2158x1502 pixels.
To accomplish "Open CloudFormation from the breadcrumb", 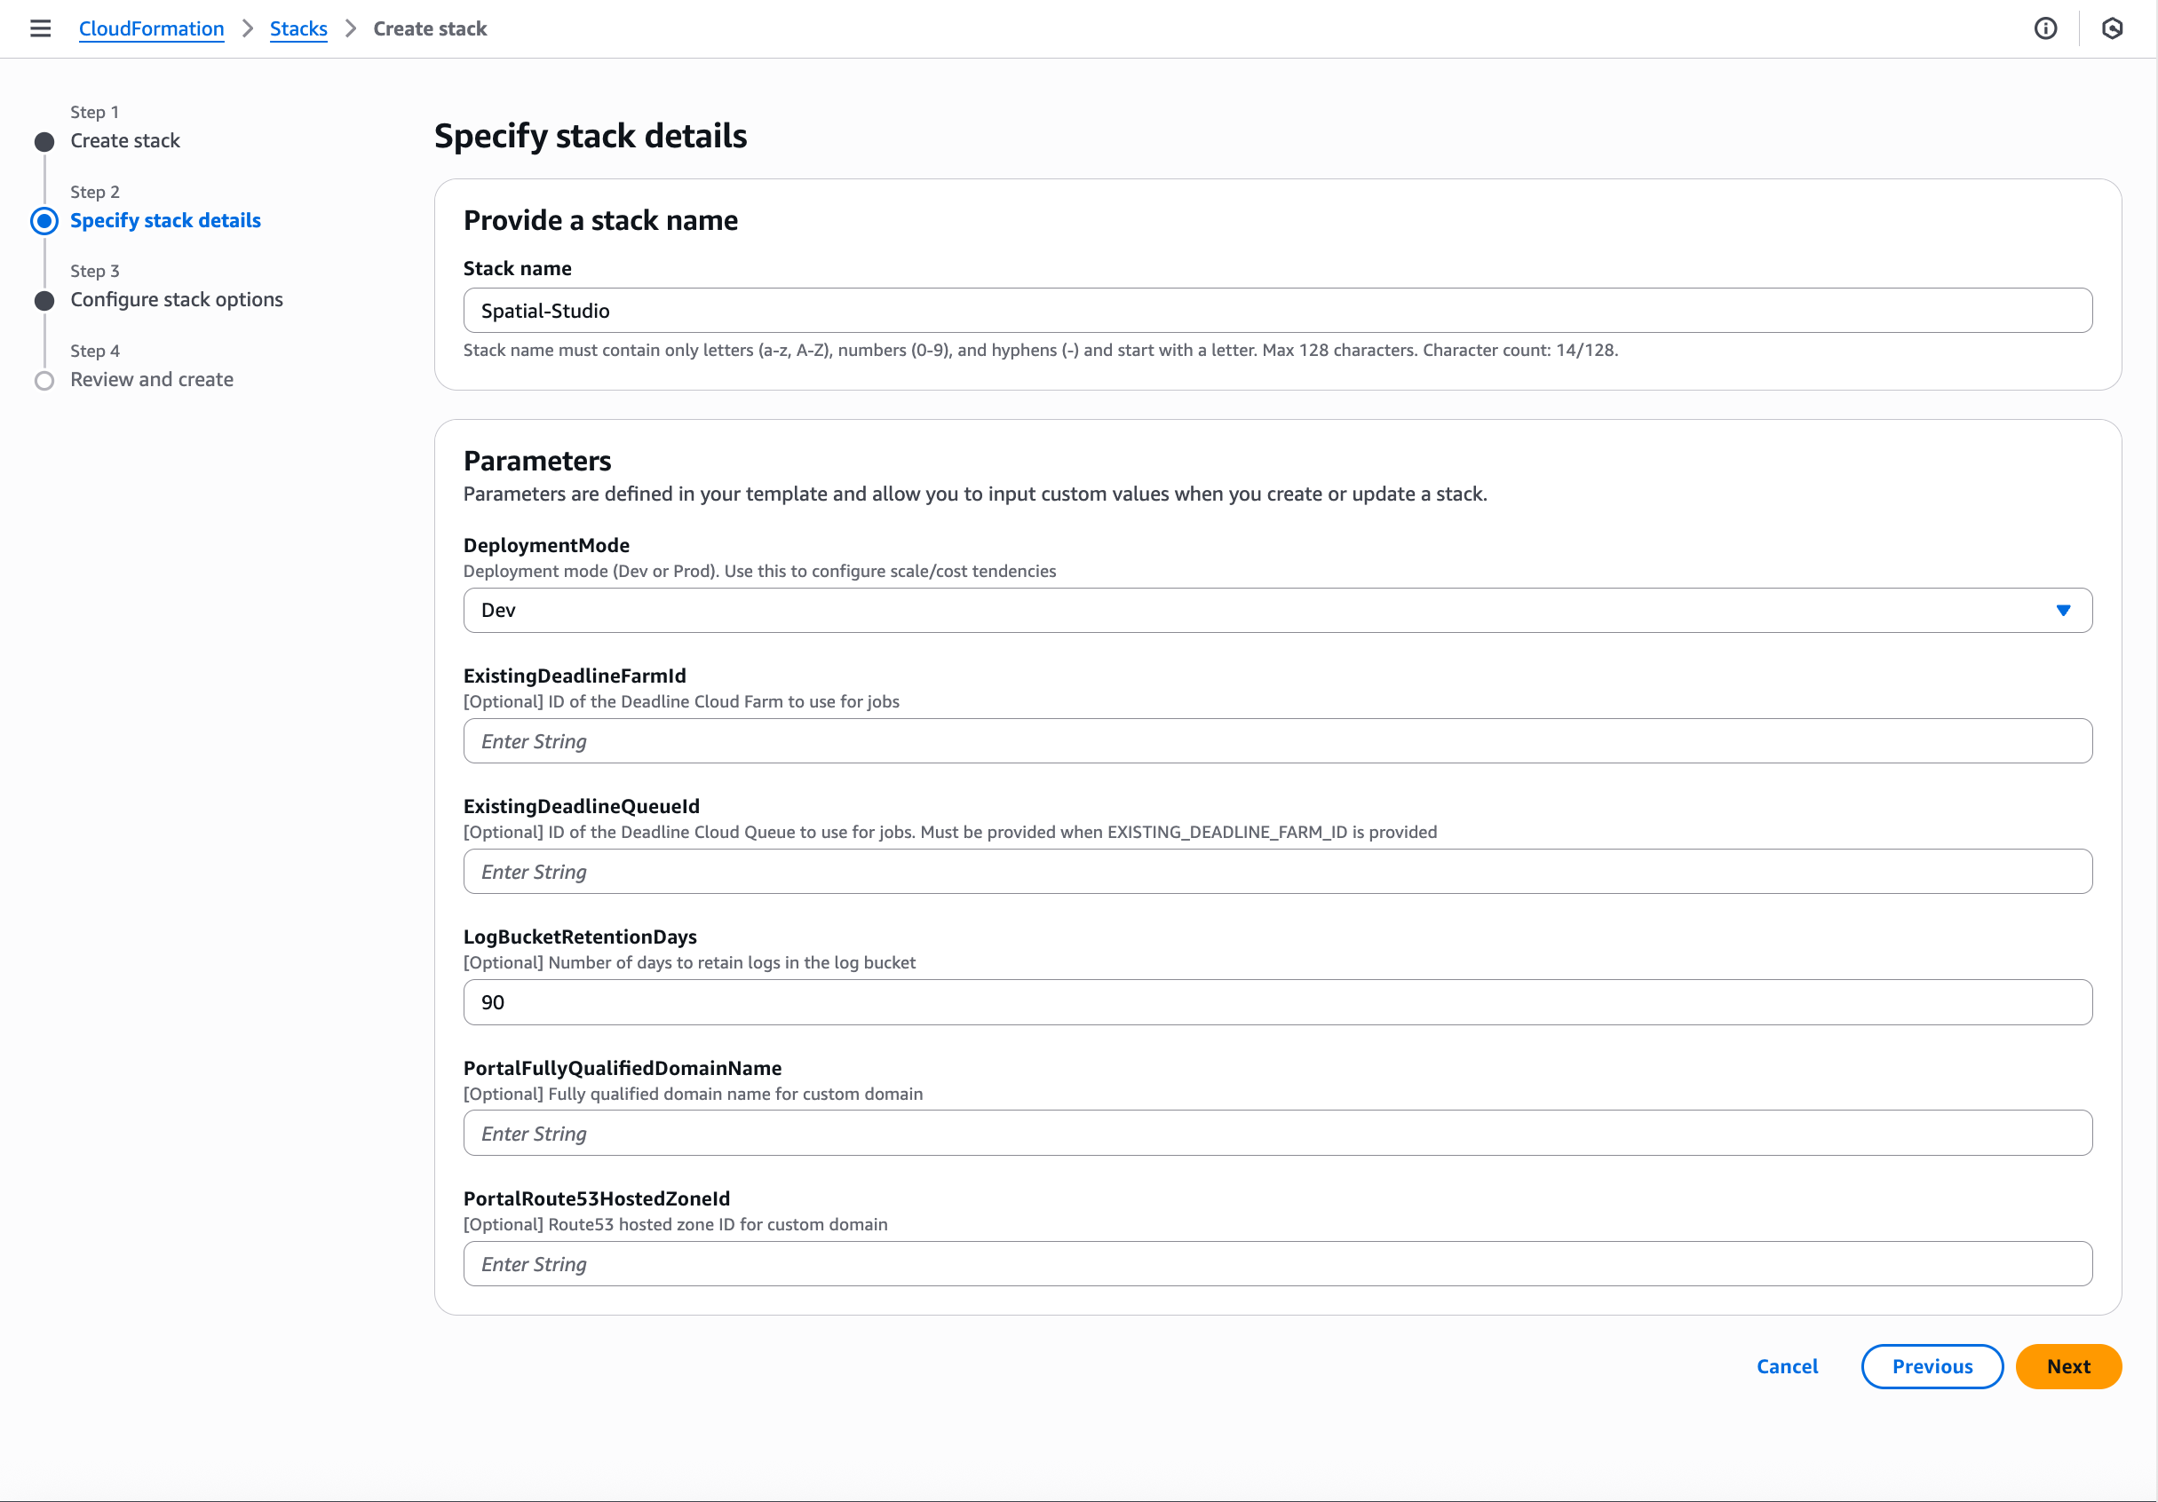I will click(151, 28).
